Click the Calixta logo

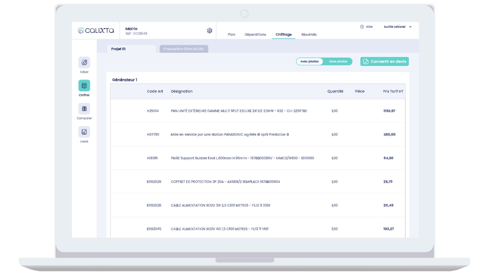(x=96, y=30)
